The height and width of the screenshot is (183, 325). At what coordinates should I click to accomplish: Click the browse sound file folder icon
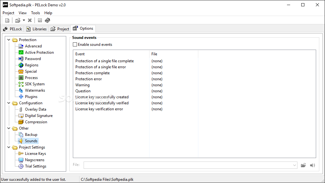(x=303, y=165)
